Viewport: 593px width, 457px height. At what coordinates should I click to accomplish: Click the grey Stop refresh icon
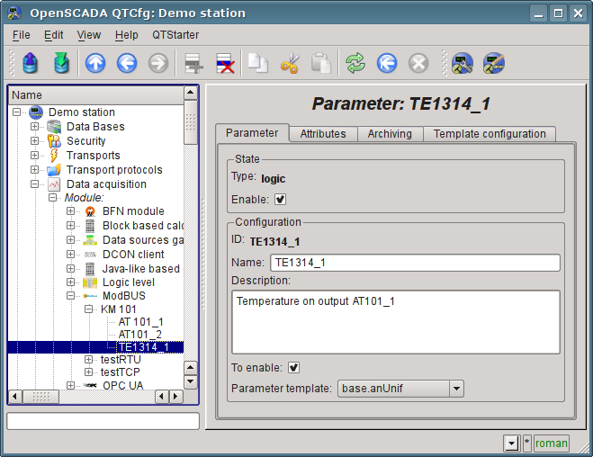(x=418, y=63)
